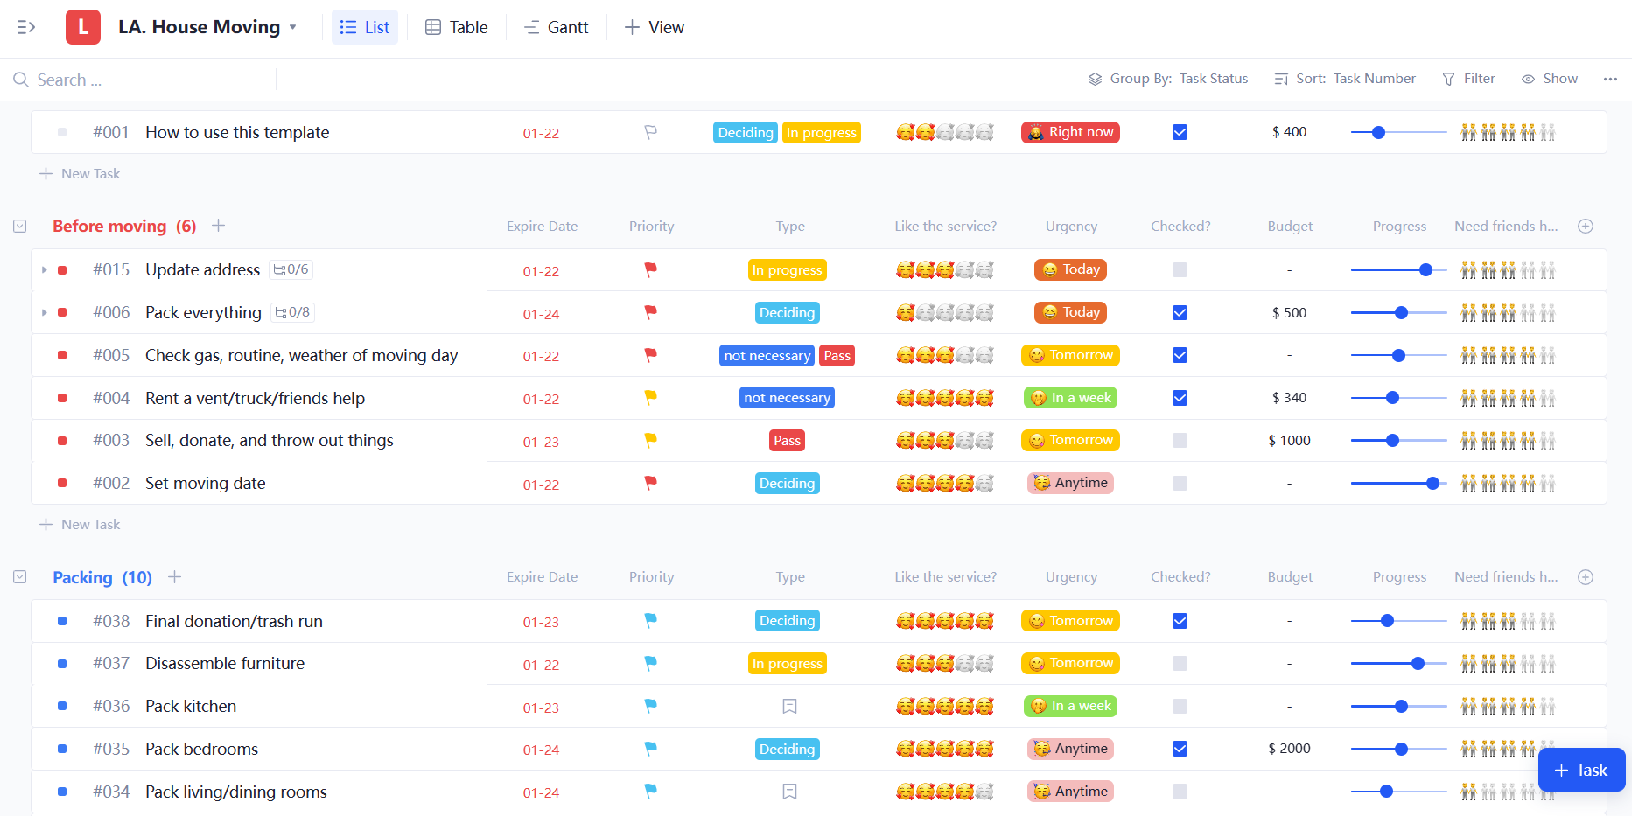This screenshot has width=1632, height=816.
Task: Uncheck the Checked box on Pack everything
Action: click(1180, 312)
